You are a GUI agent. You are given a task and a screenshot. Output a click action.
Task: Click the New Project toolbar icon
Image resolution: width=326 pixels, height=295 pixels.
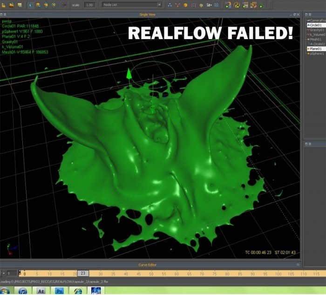tap(3, 5)
